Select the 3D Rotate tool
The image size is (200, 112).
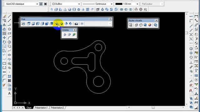point(141,9)
